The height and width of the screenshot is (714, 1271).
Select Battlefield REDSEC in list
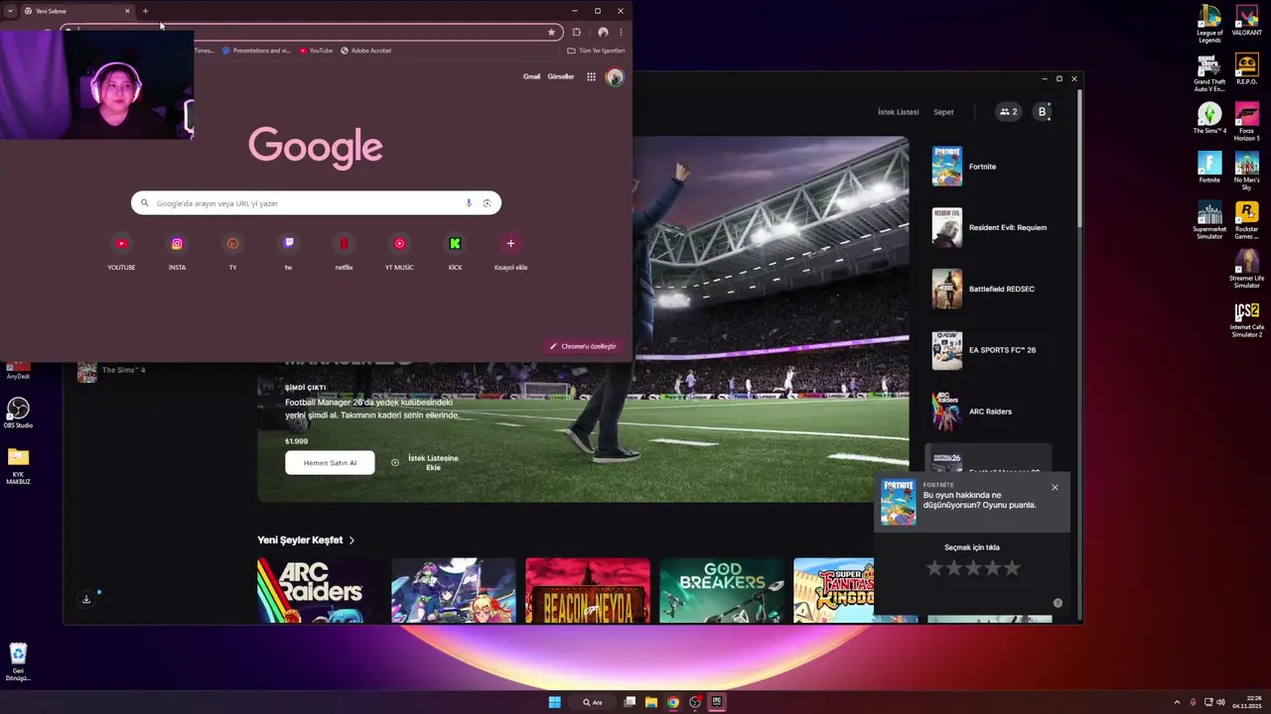coord(988,290)
